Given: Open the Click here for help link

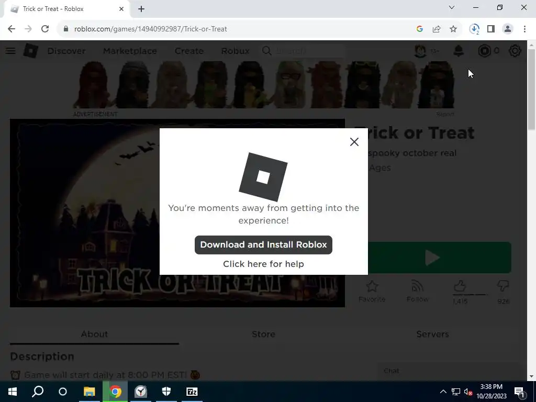Looking at the screenshot, I should pos(263,264).
